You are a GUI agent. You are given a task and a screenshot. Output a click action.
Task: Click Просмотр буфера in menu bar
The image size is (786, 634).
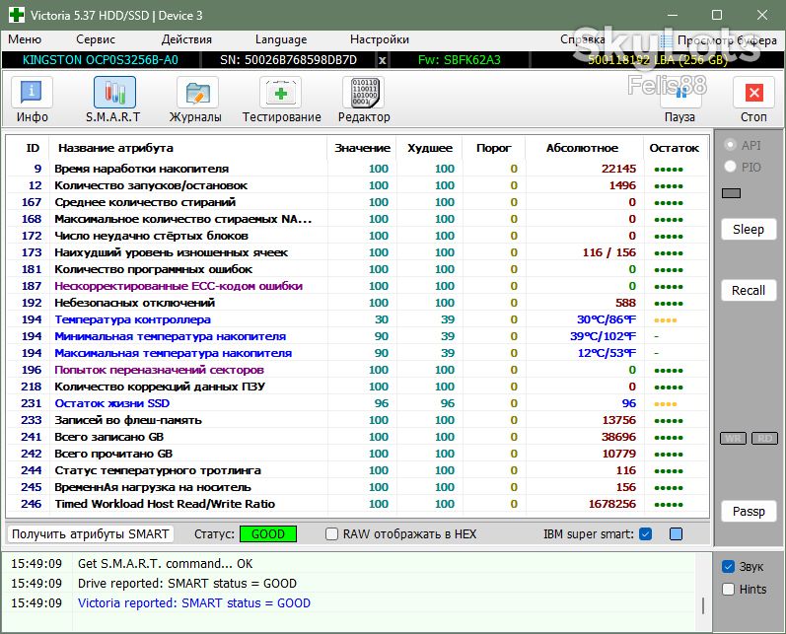coord(719,40)
